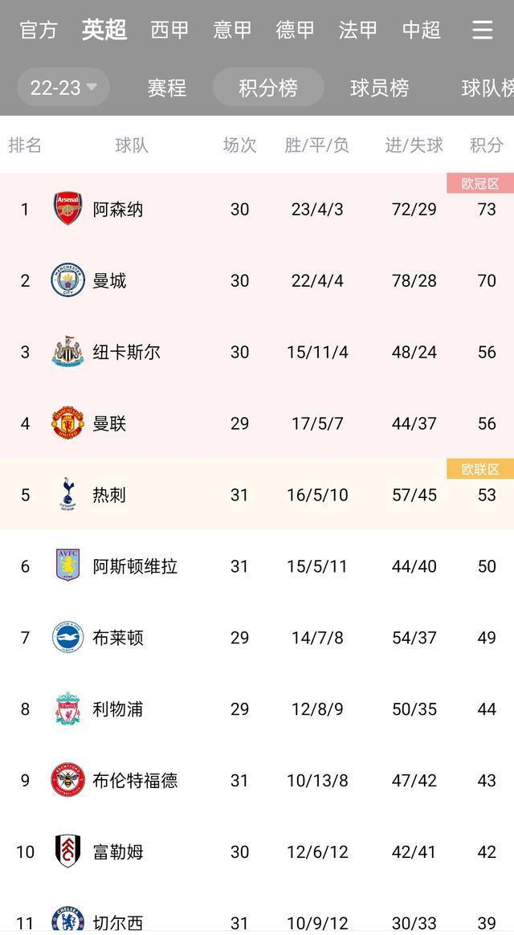
Task: Open the 22-23 season dropdown
Action: [63, 88]
